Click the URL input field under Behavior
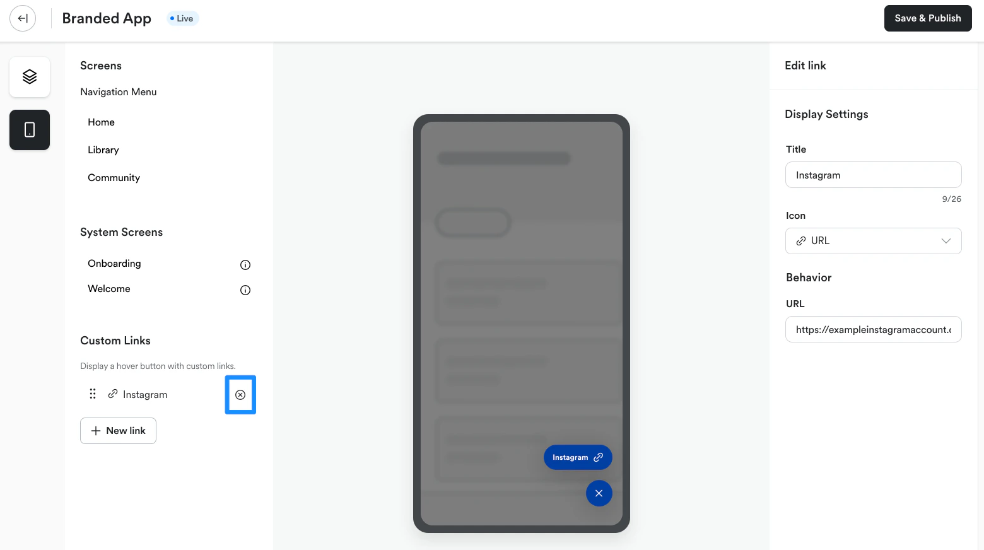The width and height of the screenshot is (984, 550). [x=874, y=329]
